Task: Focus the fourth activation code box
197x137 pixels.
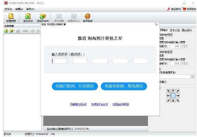Action: pos(120,61)
